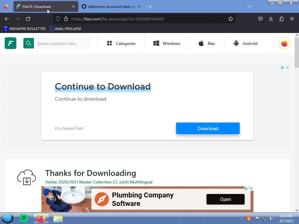Click the green search magnifier button

click(x=29, y=43)
